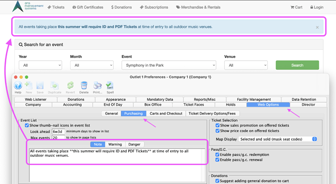Expand the Venue dropdown
Viewport: 336px width, 184px height.
[x=246, y=65]
